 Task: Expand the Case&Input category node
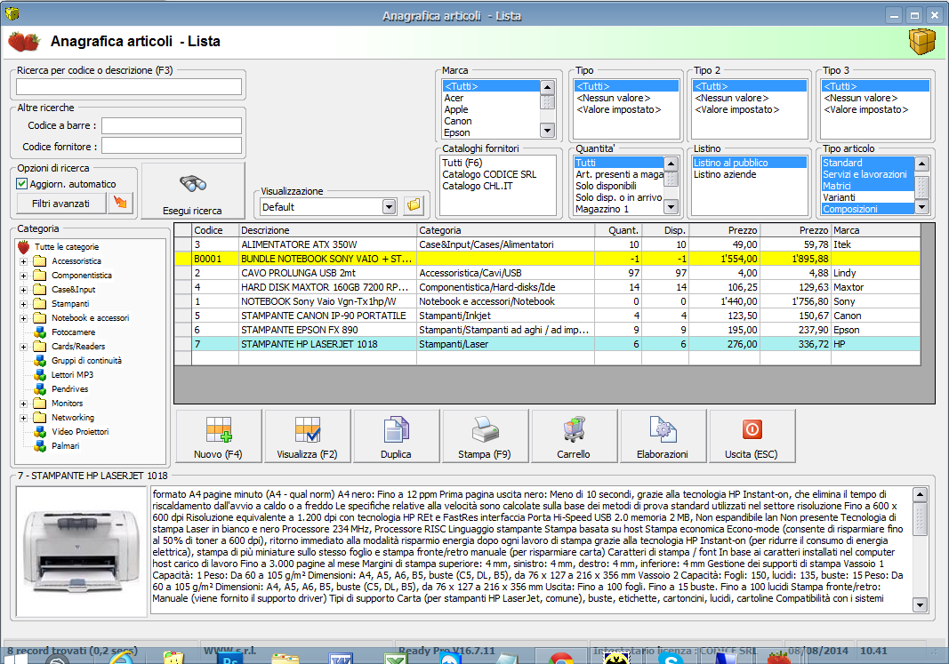(24, 290)
